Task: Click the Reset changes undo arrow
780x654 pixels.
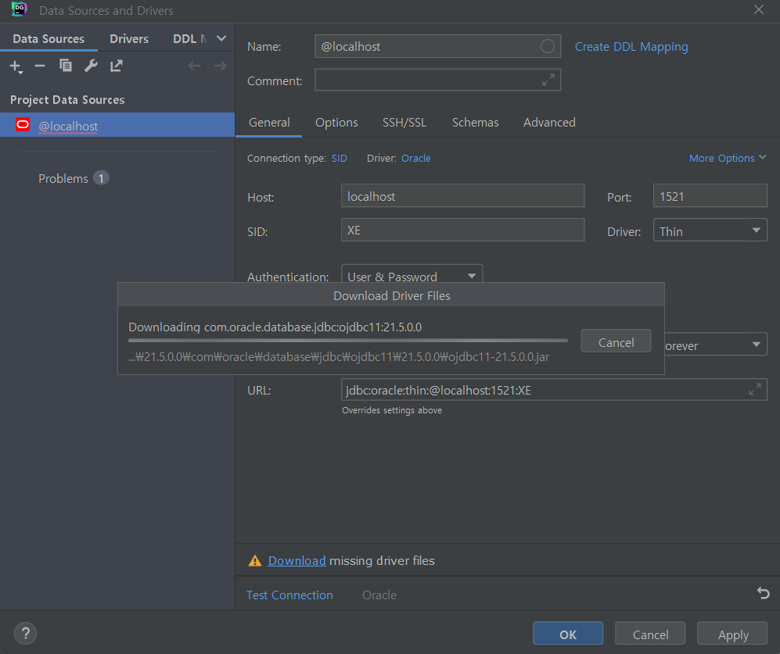Action: click(x=763, y=593)
